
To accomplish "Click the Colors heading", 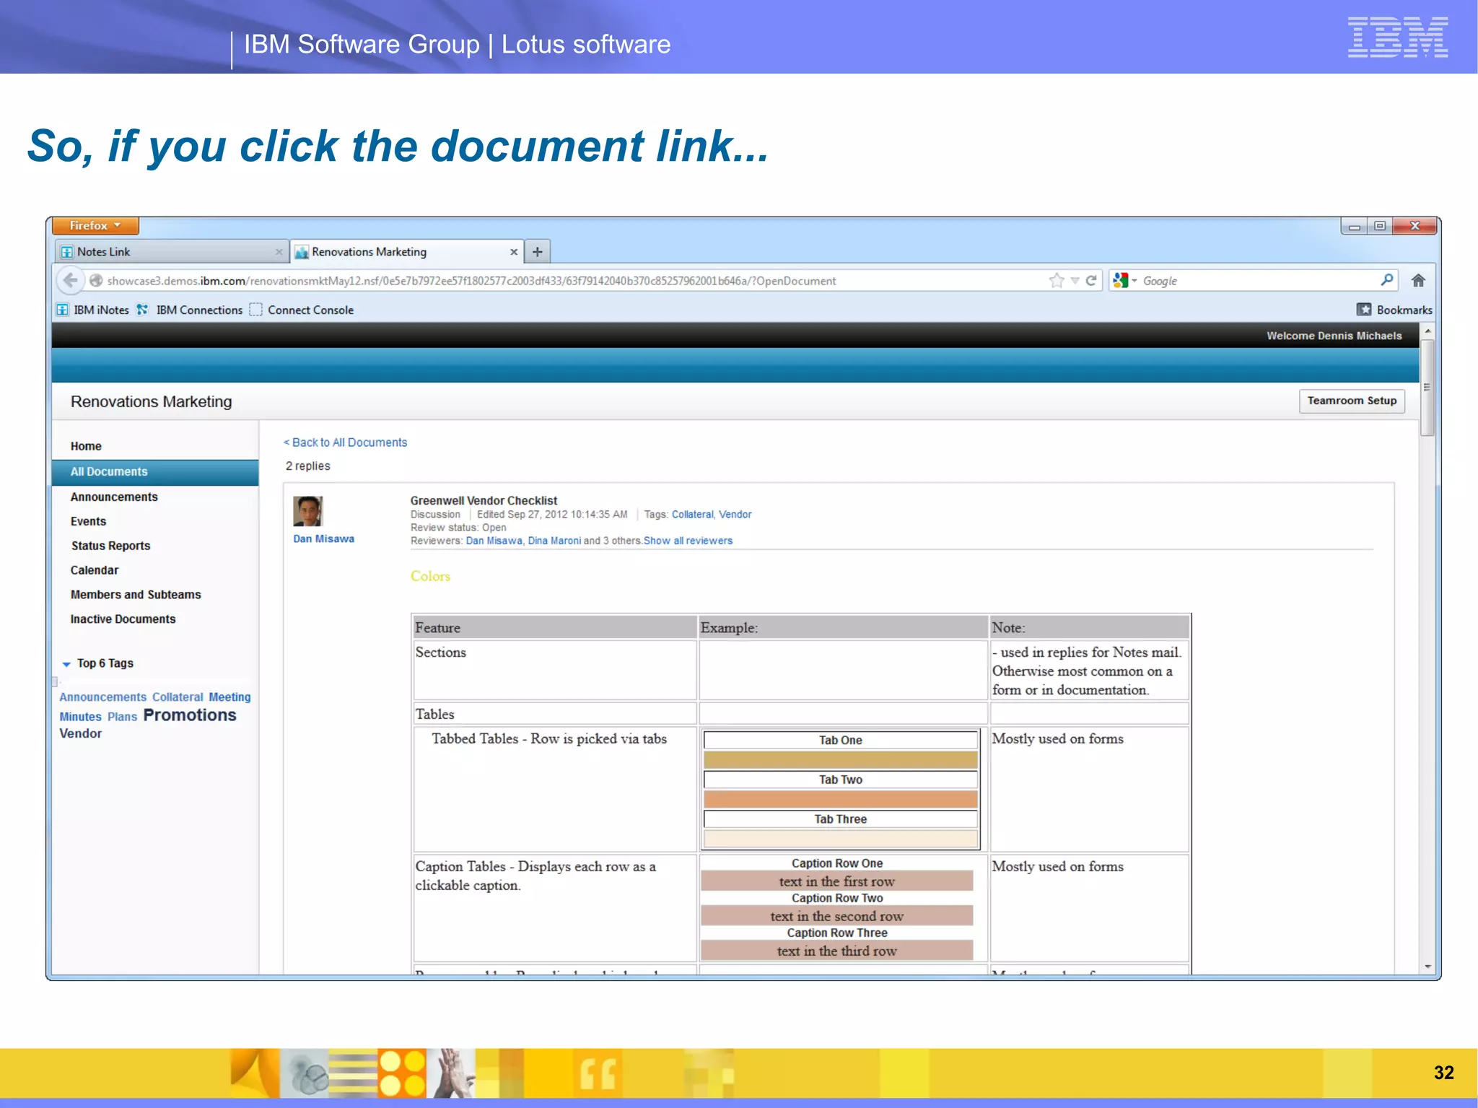I will (430, 576).
